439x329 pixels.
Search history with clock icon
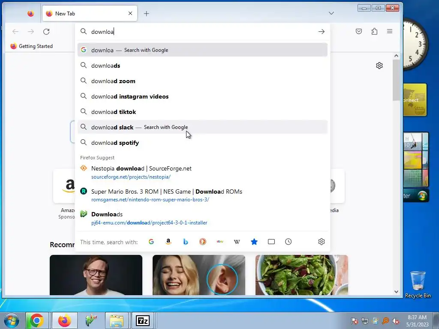pos(289,242)
